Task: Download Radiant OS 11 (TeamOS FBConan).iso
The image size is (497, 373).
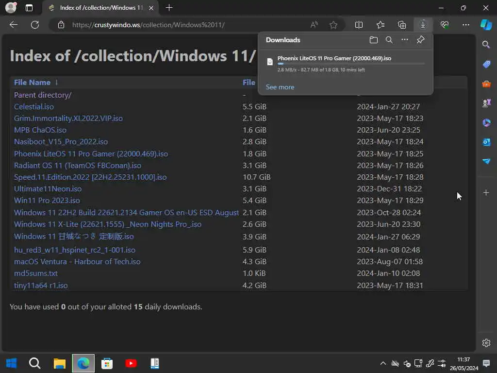Action: (78, 166)
